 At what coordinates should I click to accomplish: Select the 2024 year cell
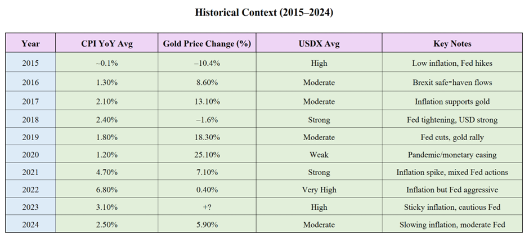[31, 224]
